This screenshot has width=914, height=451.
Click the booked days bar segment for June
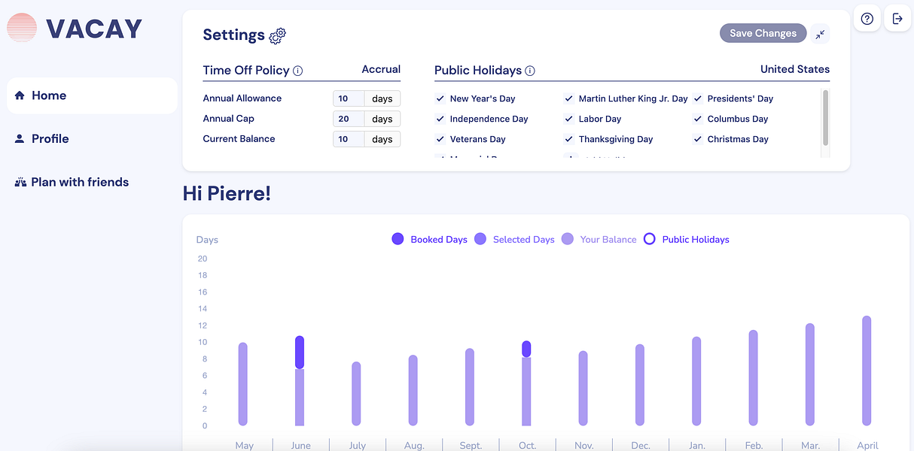300,352
